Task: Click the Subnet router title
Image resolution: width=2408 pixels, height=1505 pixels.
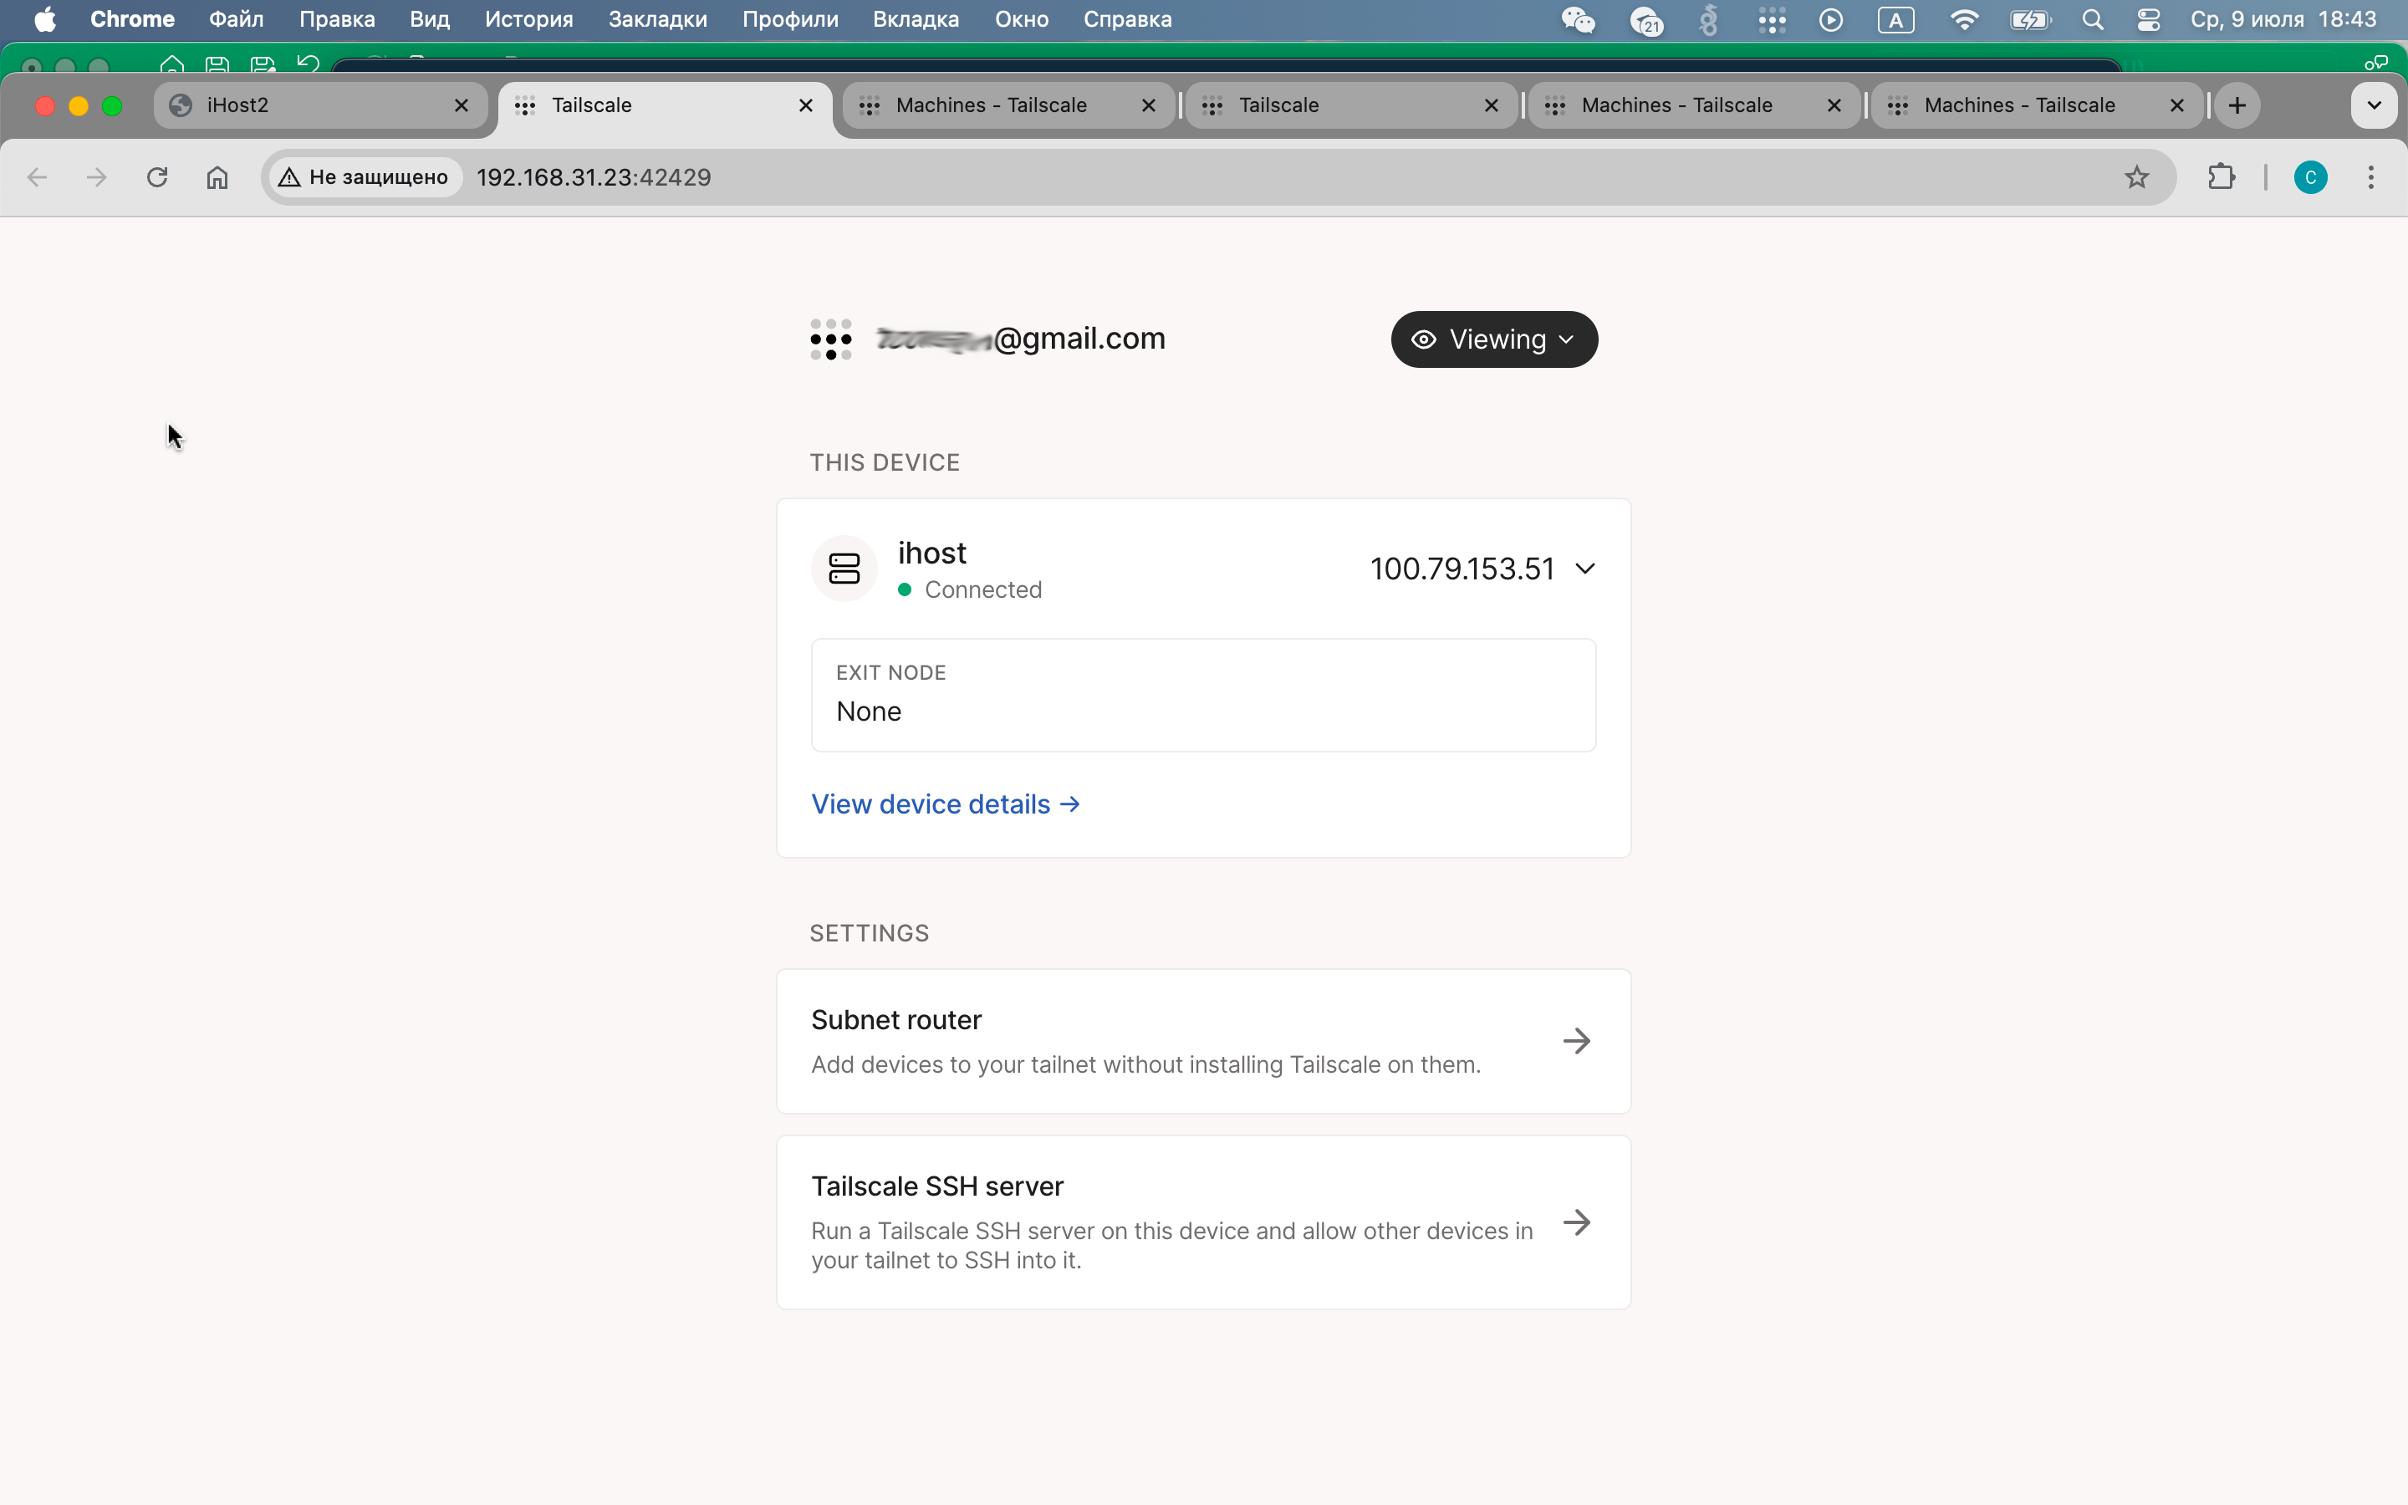Action: [x=896, y=1019]
